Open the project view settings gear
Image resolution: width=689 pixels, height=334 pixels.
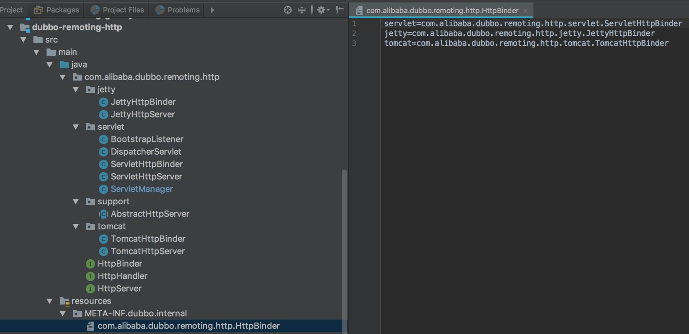point(322,10)
